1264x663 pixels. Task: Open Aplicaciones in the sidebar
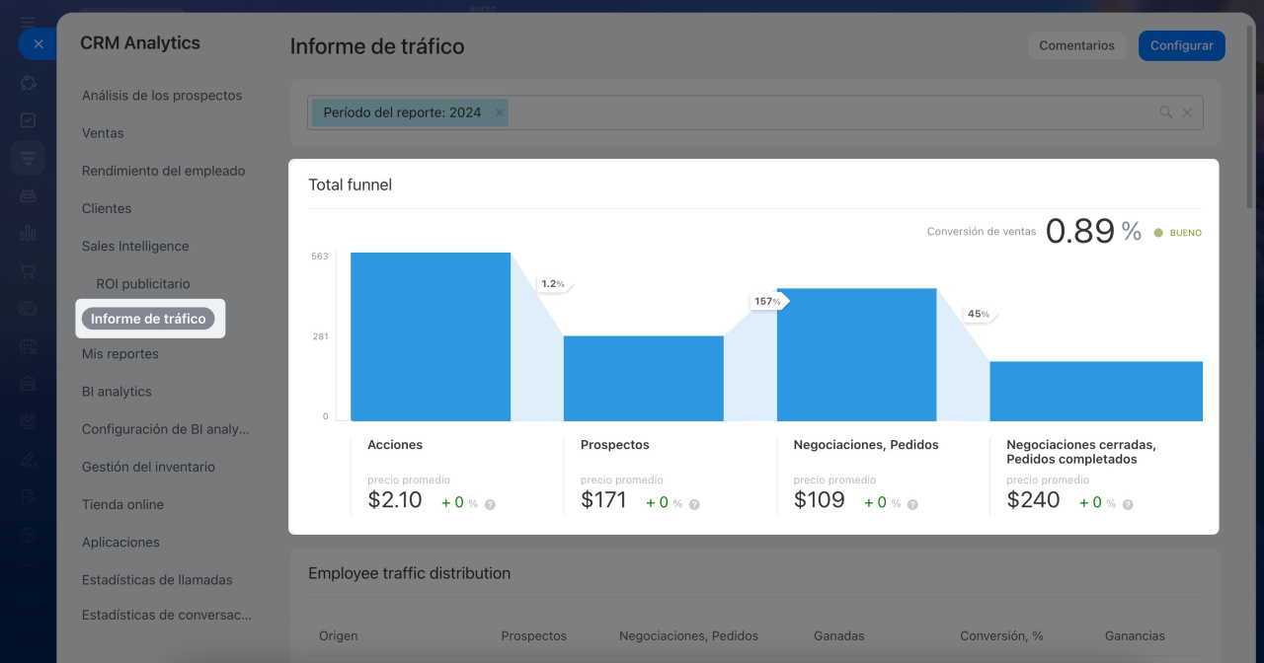pos(120,542)
